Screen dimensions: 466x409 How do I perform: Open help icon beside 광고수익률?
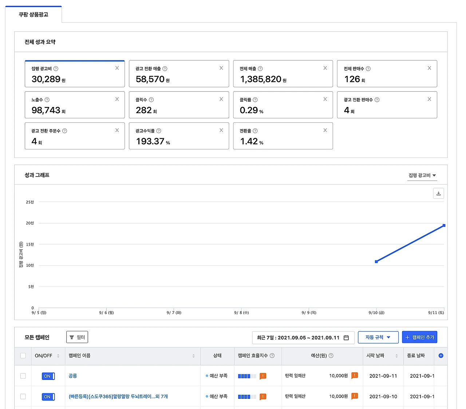159,131
